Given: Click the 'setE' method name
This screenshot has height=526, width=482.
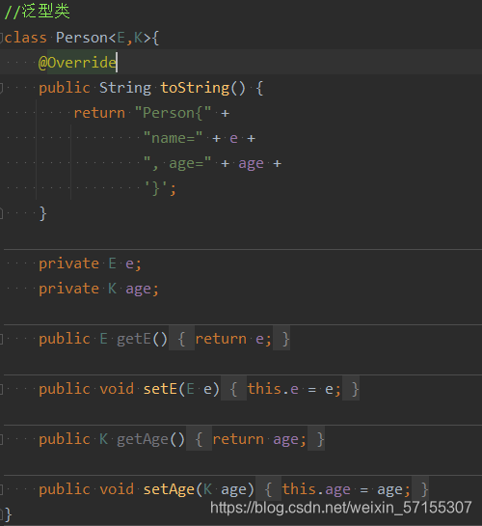Looking at the screenshot, I should coord(160,389).
